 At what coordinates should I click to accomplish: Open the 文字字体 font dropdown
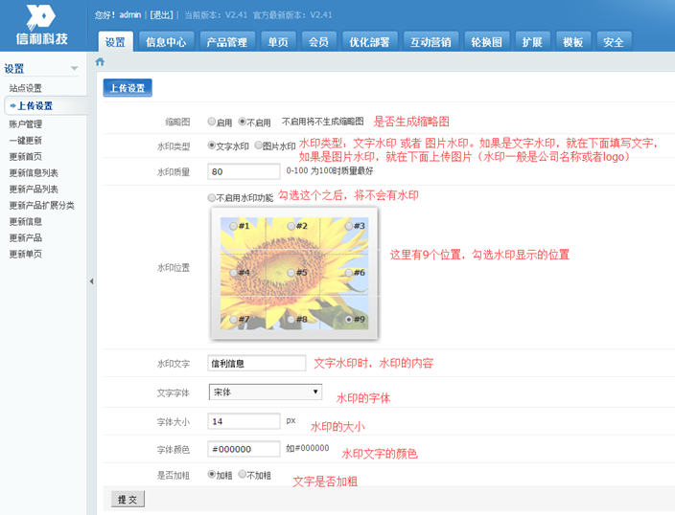pos(266,392)
